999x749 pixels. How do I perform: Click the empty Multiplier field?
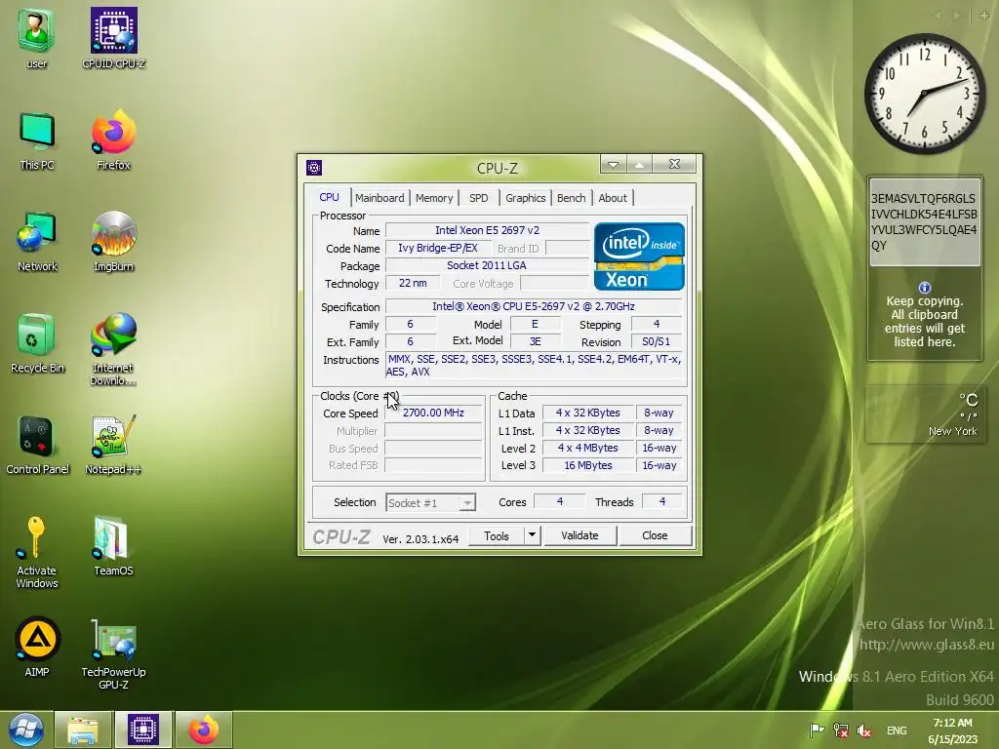433,430
